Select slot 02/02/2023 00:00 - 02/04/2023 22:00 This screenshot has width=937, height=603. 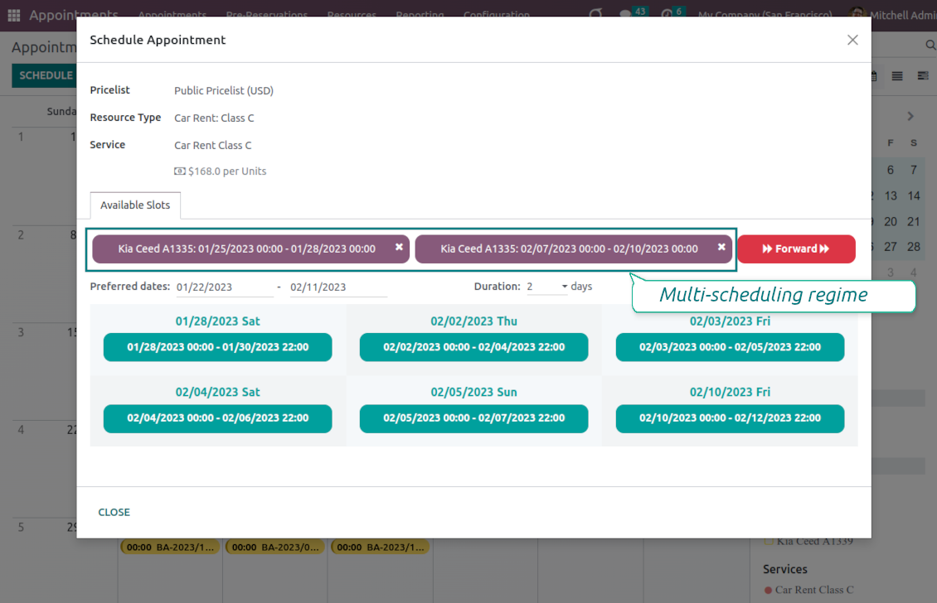[x=473, y=347]
